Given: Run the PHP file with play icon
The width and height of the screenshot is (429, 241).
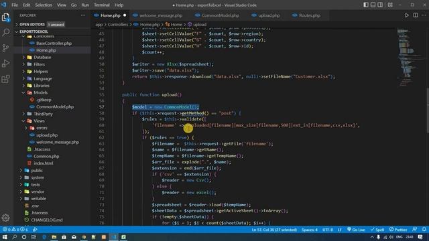Looking at the screenshot, I should pos(407,15).
